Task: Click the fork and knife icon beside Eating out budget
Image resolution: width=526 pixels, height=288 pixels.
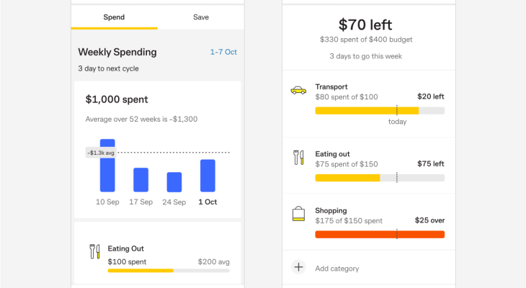Action: pos(298,158)
